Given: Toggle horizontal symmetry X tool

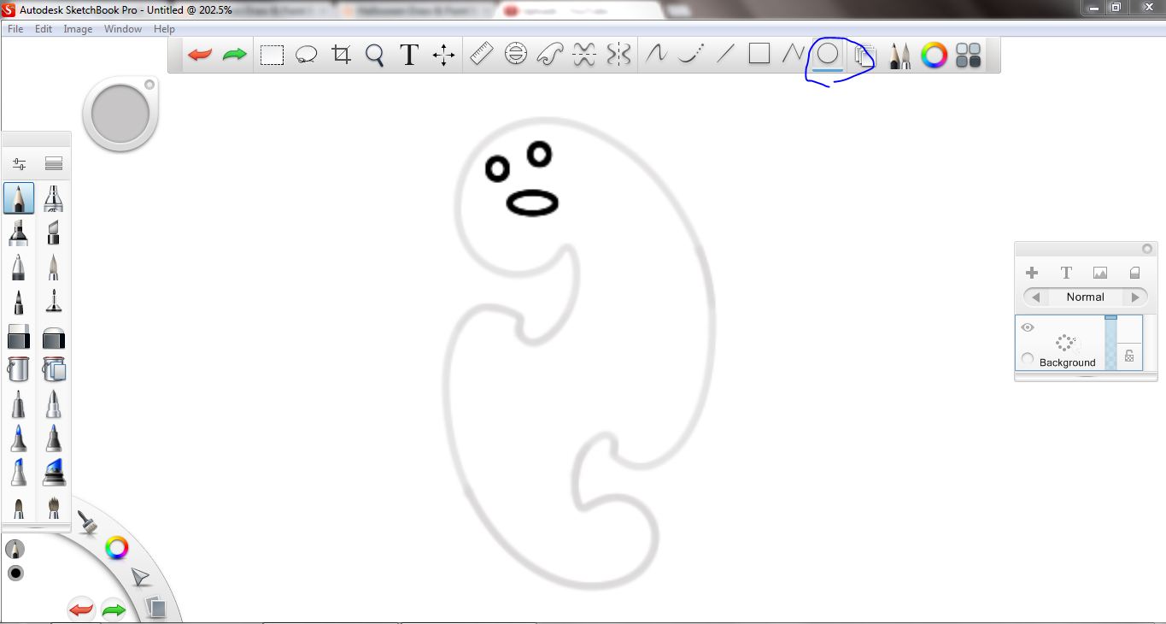Looking at the screenshot, I should tap(584, 56).
